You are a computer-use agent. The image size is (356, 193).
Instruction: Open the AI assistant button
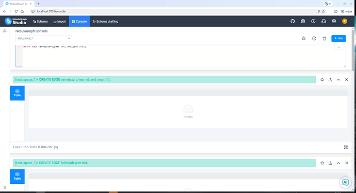point(345,182)
